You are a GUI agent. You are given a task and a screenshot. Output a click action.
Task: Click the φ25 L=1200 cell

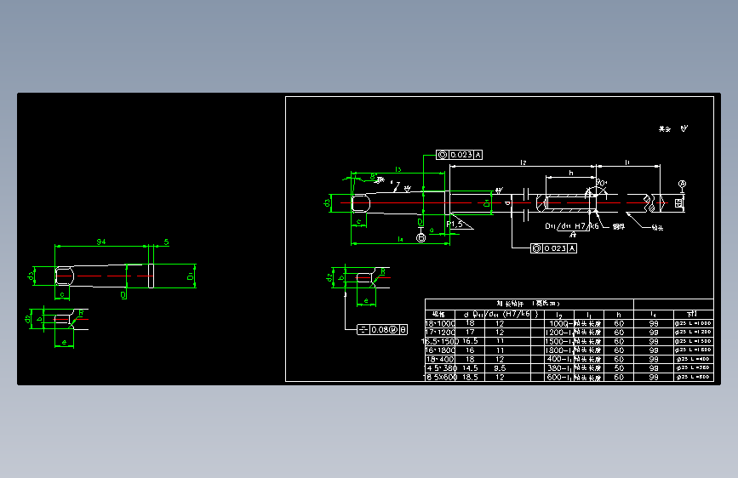coord(693,333)
